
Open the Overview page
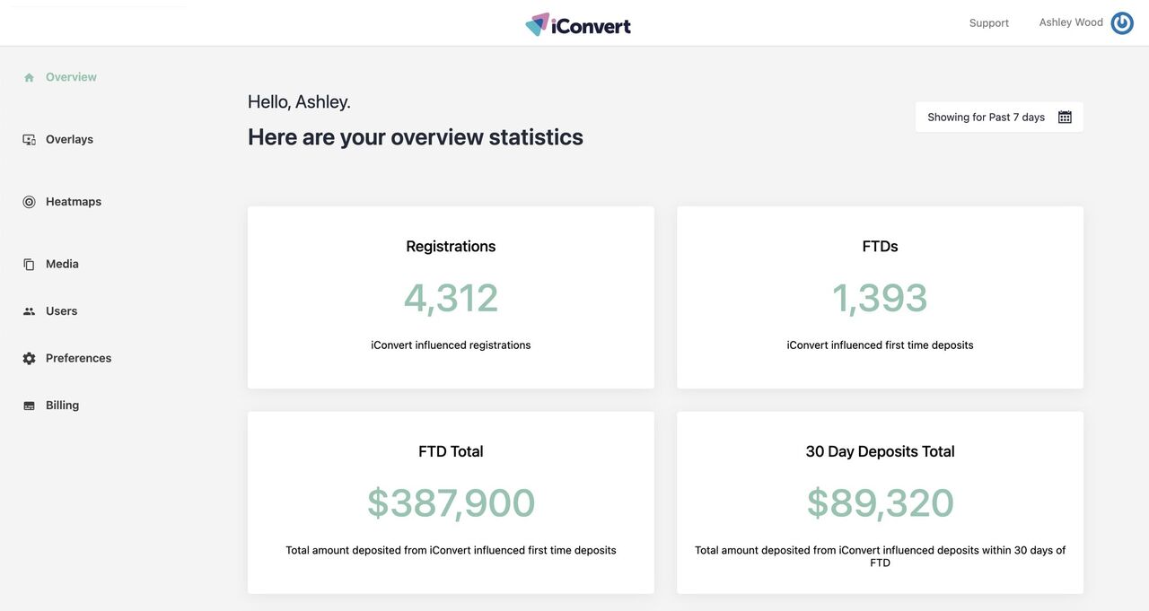pos(71,77)
